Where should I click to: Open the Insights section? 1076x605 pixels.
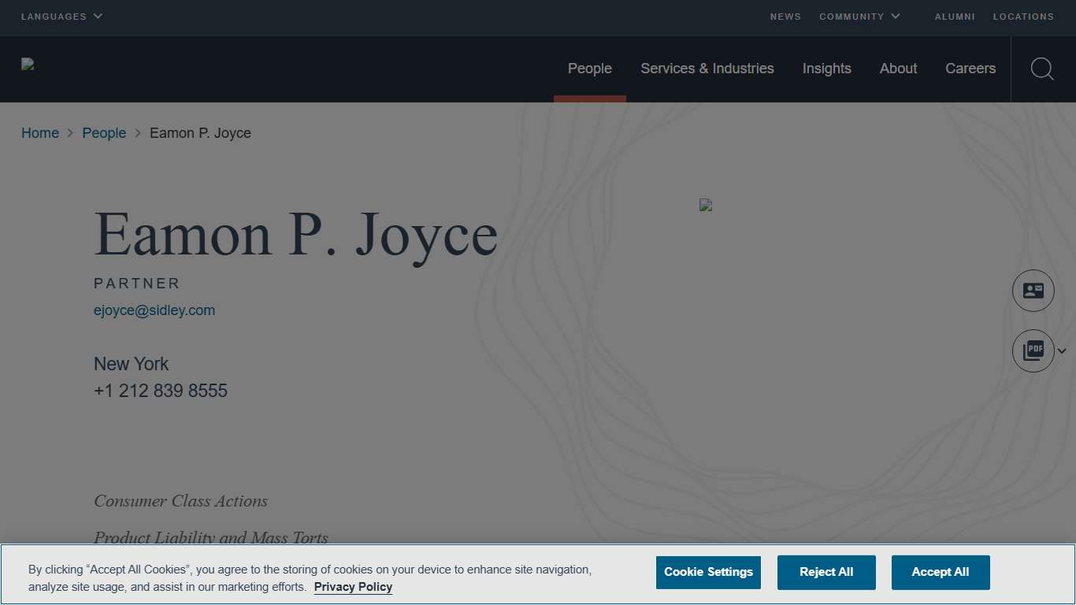pos(826,69)
